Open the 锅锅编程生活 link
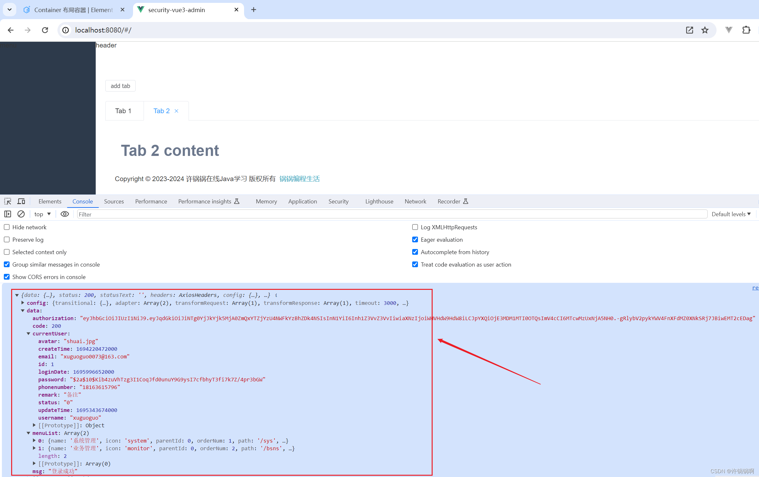Image resolution: width=759 pixels, height=477 pixels. click(x=299, y=179)
